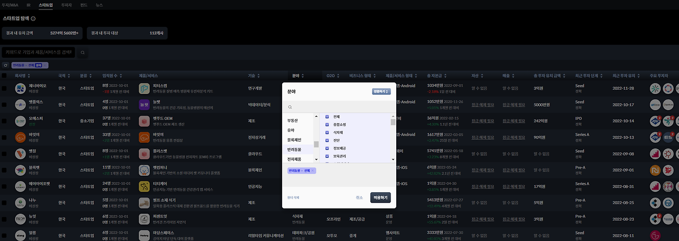The width and height of the screenshot is (679, 241).
Task: Tick the row checkbox for 벳플럭스
Action: coord(4,105)
